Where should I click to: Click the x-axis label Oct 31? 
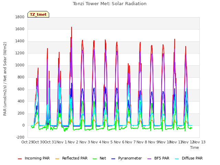[x=51, y=142]
